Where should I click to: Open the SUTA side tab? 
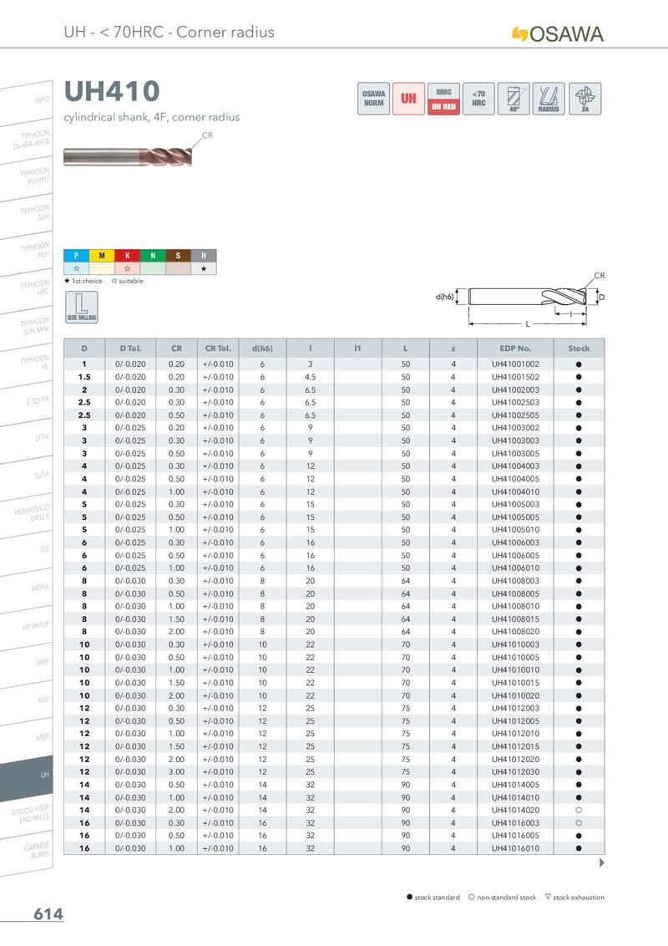(x=27, y=477)
